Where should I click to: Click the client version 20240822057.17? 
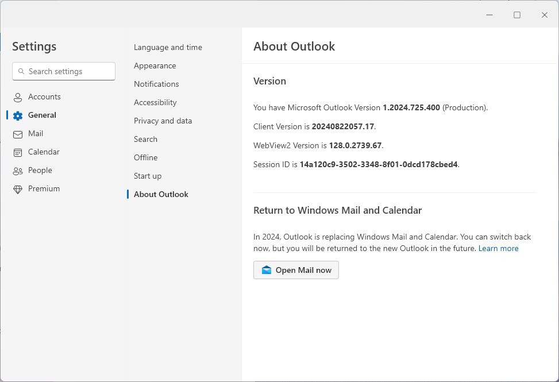pos(342,126)
